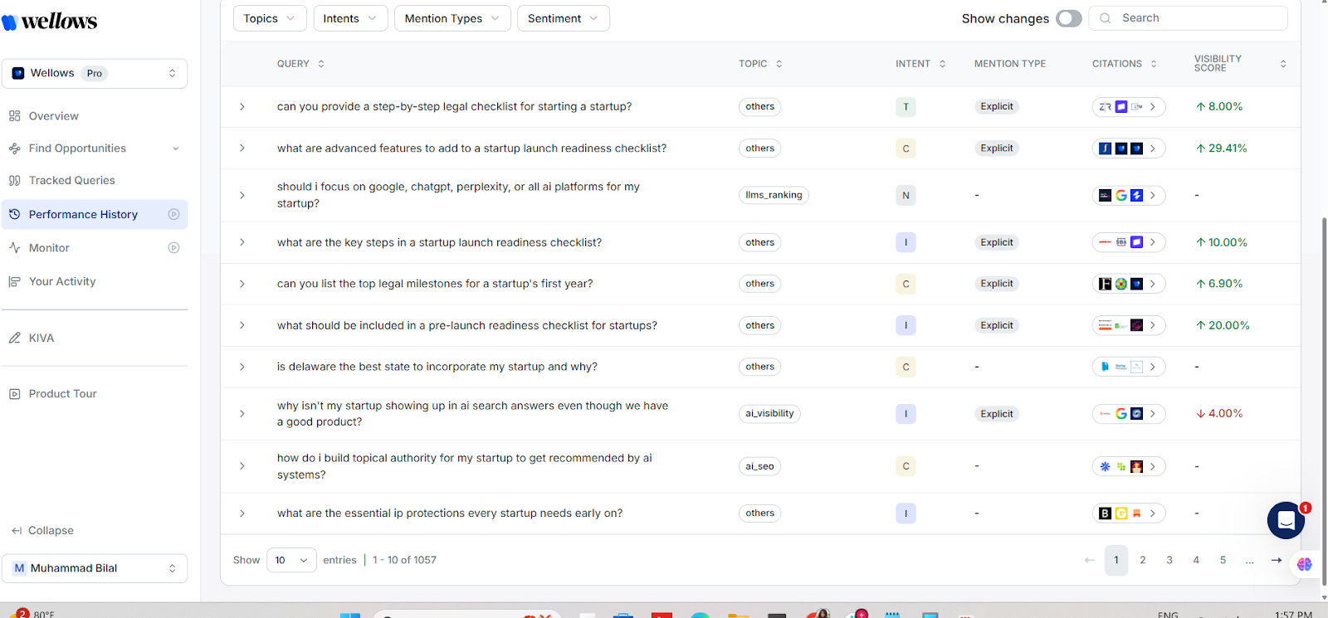The width and height of the screenshot is (1328, 618).
Task: Open the Sentiment filter dropdown
Action: pyautogui.click(x=563, y=18)
